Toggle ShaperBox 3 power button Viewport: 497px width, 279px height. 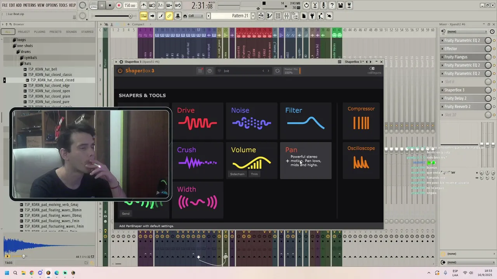pos(120,71)
